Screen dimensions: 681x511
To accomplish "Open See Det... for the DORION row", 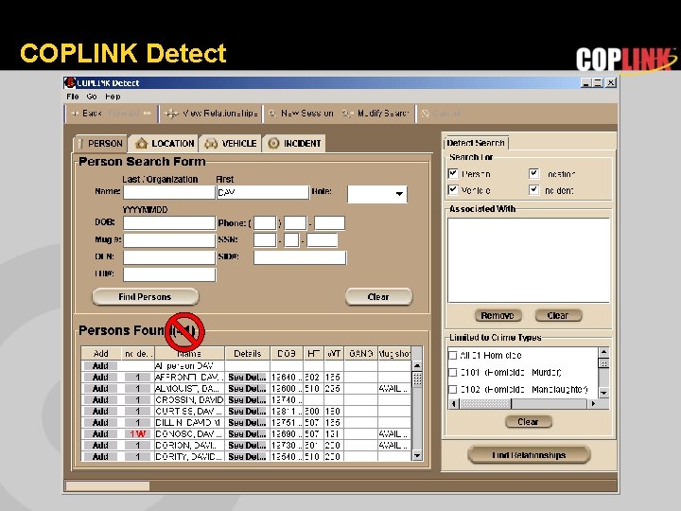I will (x=247, y=445).
